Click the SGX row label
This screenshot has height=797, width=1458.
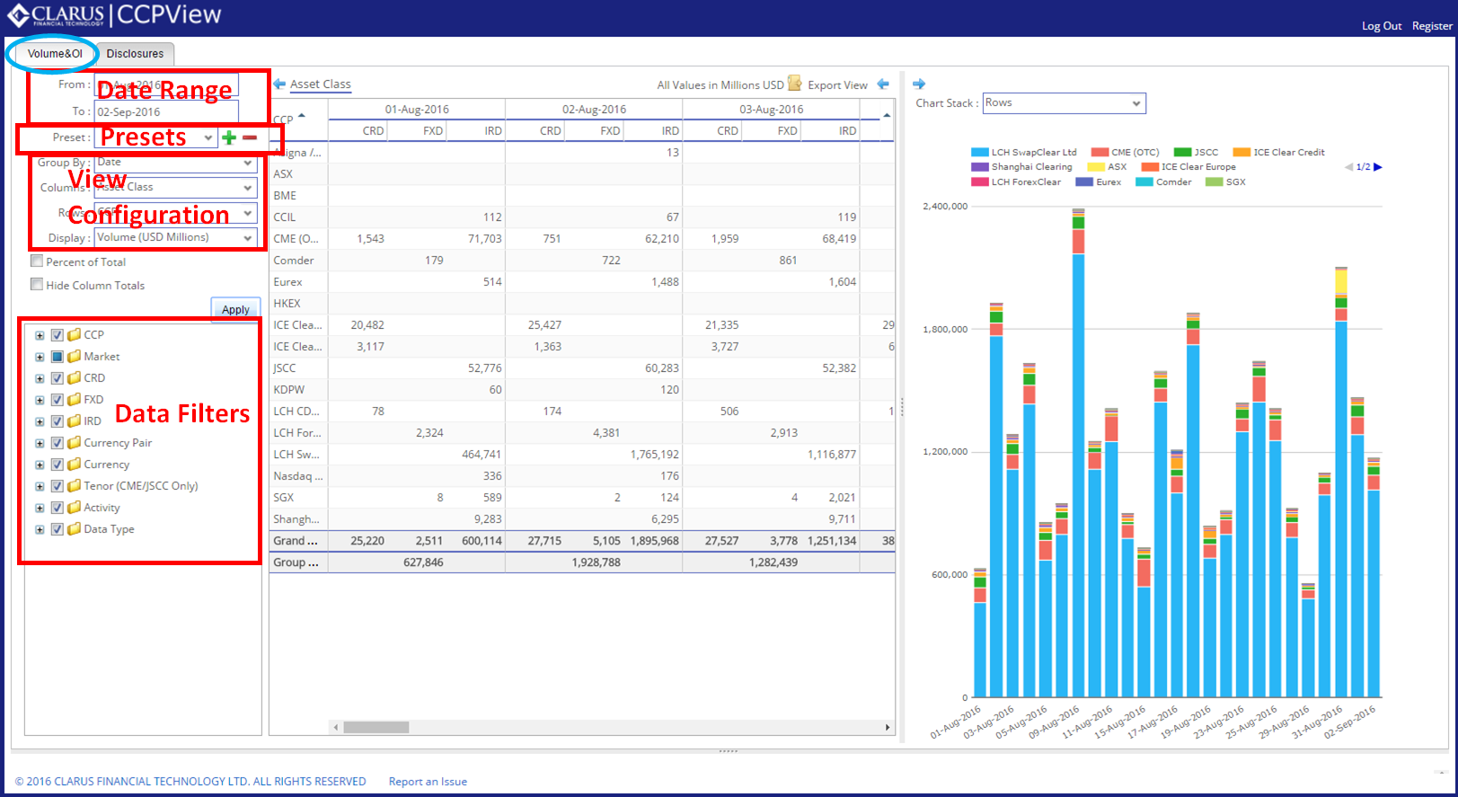283,498
